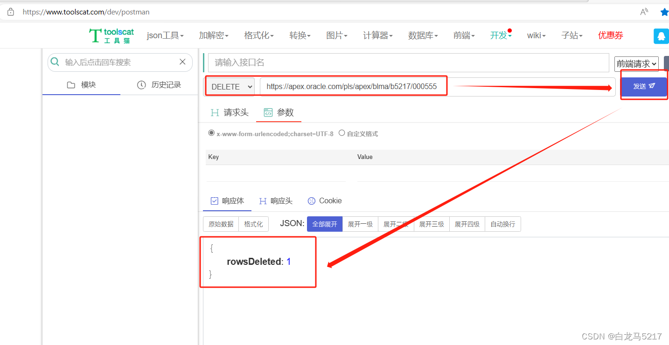Click the Value column header
This screenshot has width=669, height=345.
click(365, 157)
